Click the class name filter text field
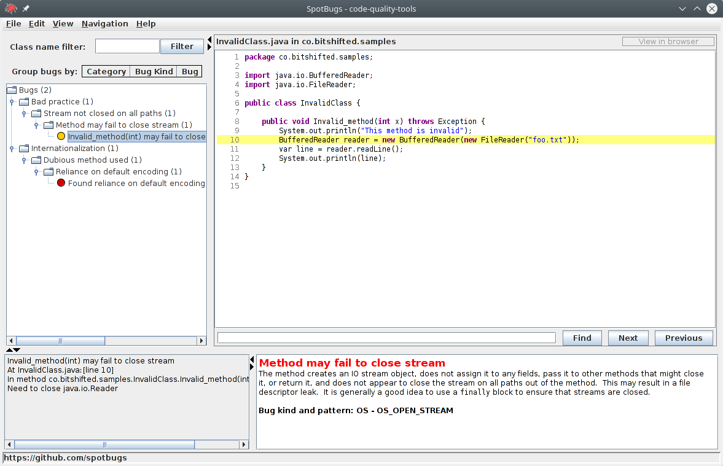 pos(127,46)
